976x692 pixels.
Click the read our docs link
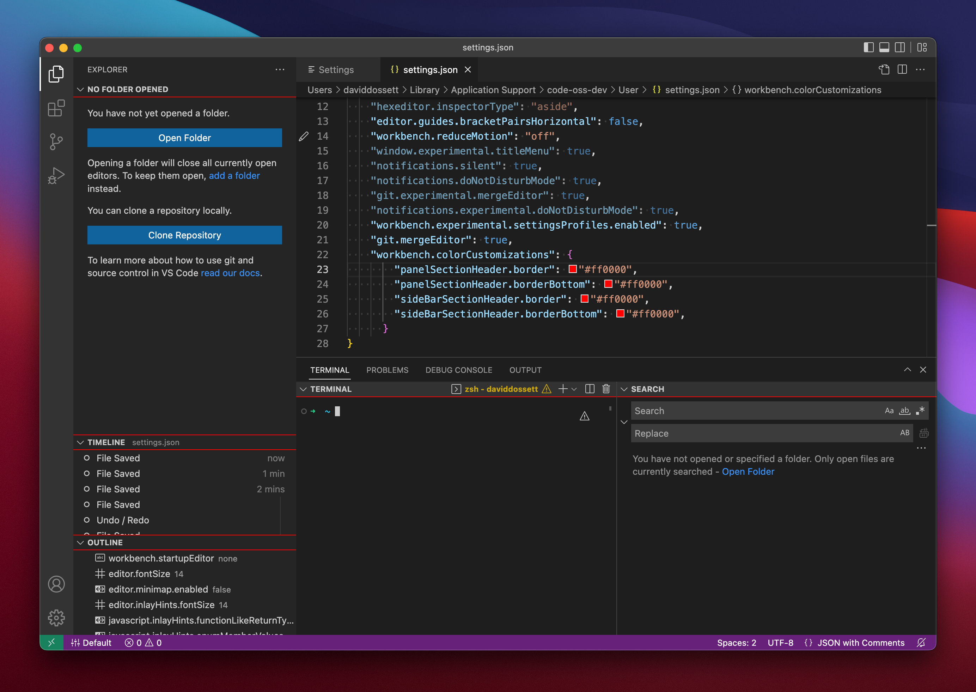pos(230,273)
